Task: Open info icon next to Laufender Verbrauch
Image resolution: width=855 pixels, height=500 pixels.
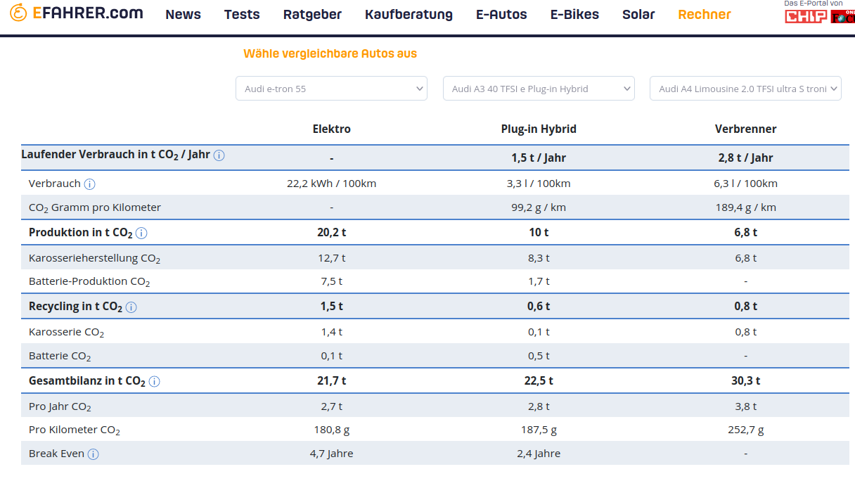Action: tap(219, 155)
